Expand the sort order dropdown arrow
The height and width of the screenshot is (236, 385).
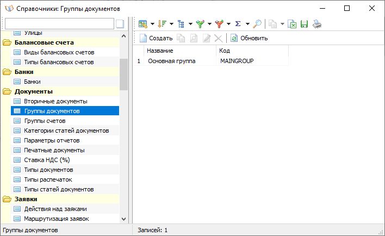[171, 24]
